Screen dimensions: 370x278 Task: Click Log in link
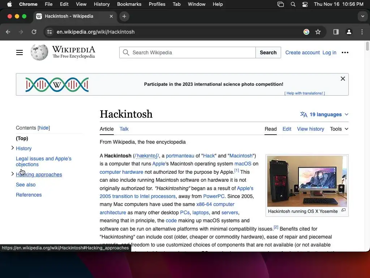tap(329, 52)
